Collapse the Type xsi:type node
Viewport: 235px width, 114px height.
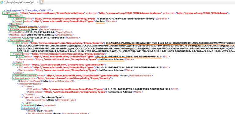[20, 97]
